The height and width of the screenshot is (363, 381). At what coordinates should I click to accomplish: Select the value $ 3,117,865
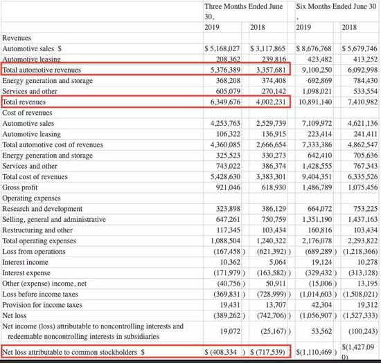click(268, 48)
